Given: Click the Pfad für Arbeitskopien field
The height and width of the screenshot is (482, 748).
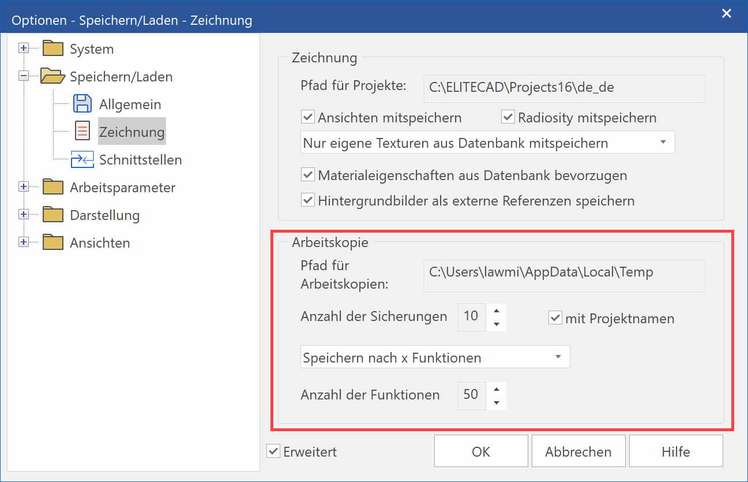Looking at the screenshot, I should (x=565, y=275).
